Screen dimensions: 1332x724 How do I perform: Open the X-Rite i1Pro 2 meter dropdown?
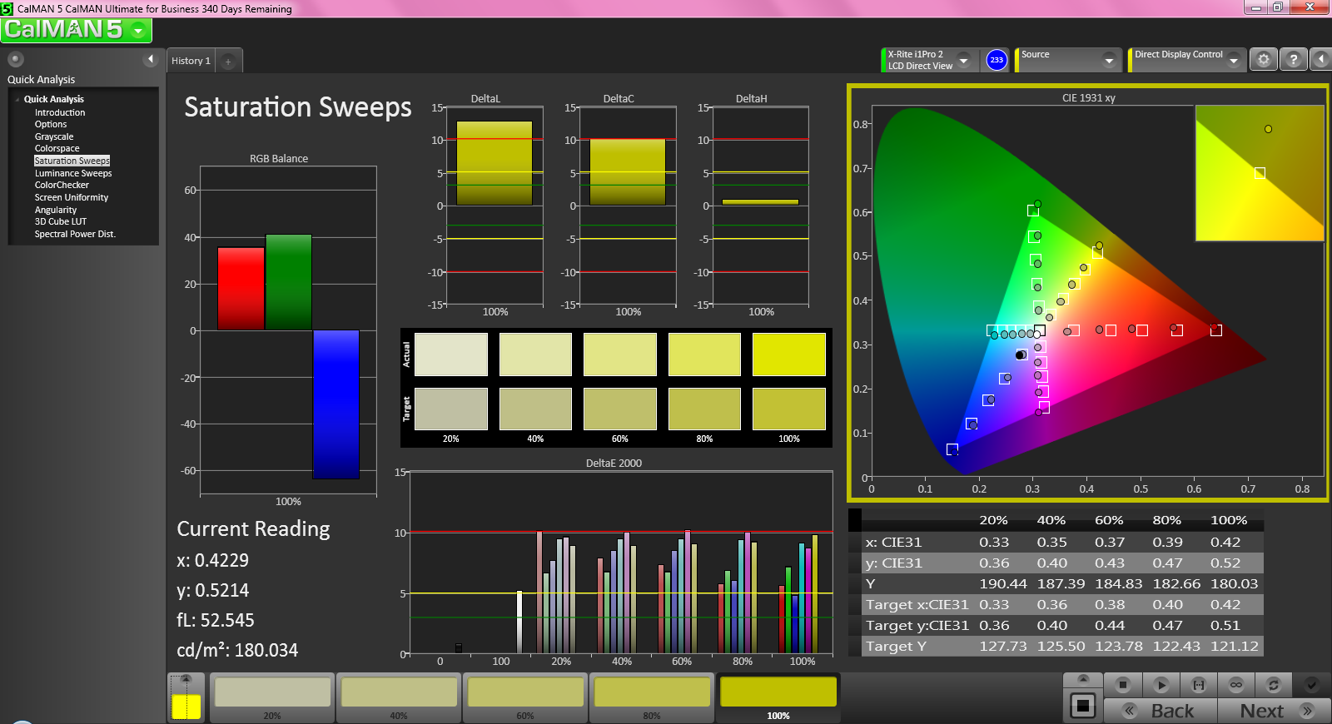(963, 60)
